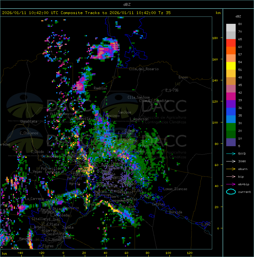Image resolution: width=254 pixels, height=257 pixels.
Task: Click the tan 48 dBZ swatch
Action: coord(231,81)
